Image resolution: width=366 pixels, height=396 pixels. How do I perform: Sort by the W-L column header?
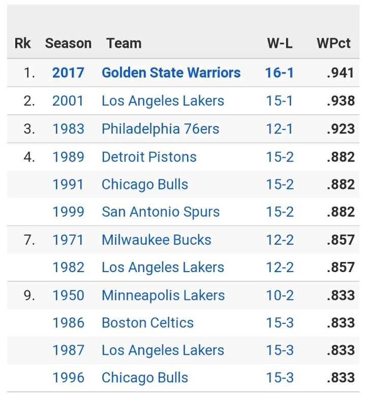point(280,43)
